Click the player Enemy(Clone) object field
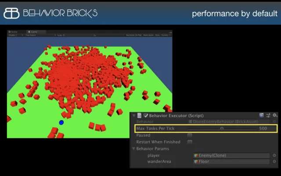281x176 pixels. [231, 155]
